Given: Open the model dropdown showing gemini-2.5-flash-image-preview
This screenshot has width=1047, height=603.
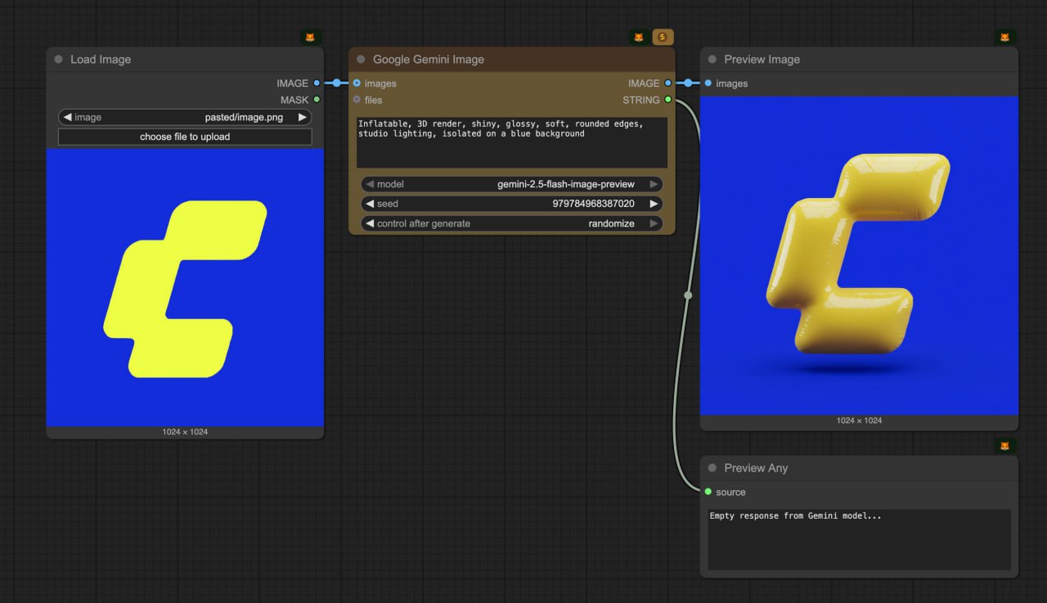Looking at the screenshot, I should click(511, 184).
